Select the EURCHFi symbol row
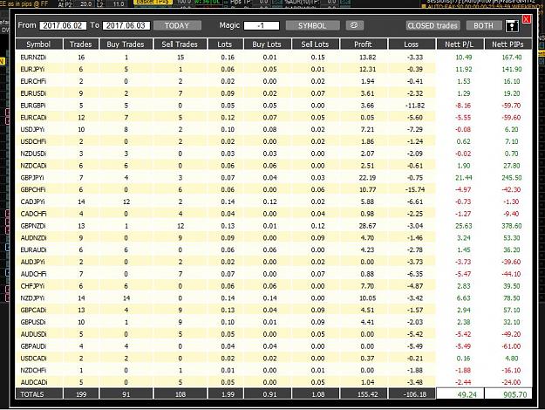Screen dimensions: 545x410 (x=274, y=81)
